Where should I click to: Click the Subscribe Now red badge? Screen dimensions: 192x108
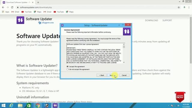[180, 97]
